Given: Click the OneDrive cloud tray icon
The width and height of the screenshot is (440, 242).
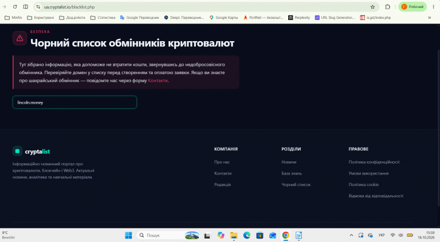Looking at the screenshot, I should coord(371,235).
